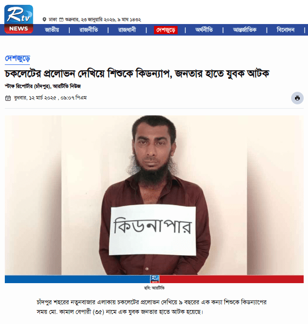This screenshot has height=324, width=308.
Task: Navigate to আন্তর্জাতিক section
Action: 244,30
